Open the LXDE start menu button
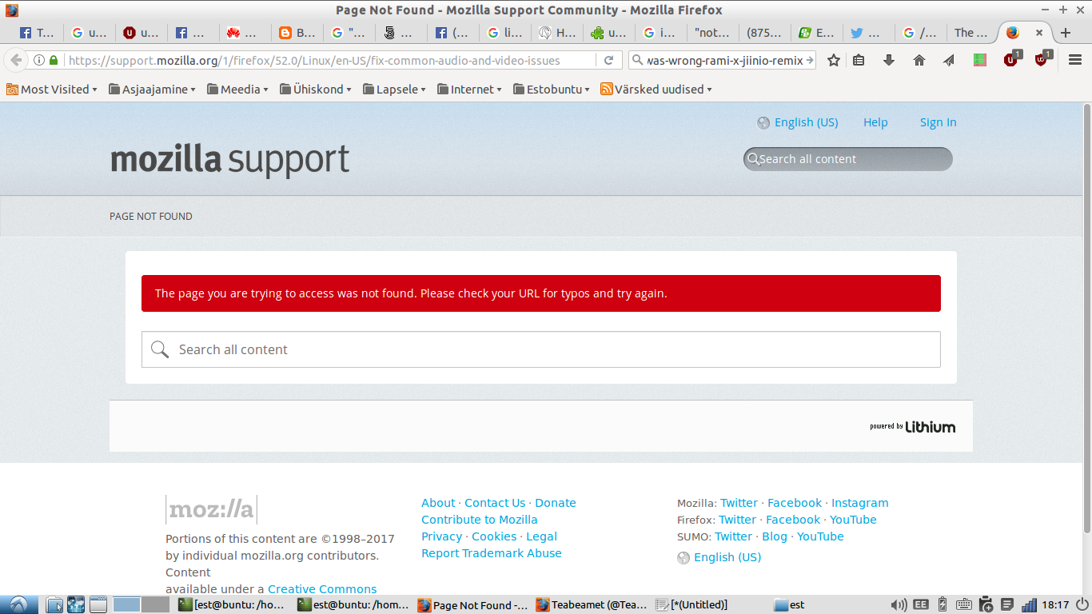Image resolution: width=1092 pixels, height=614 pixels. pos(19,604)
